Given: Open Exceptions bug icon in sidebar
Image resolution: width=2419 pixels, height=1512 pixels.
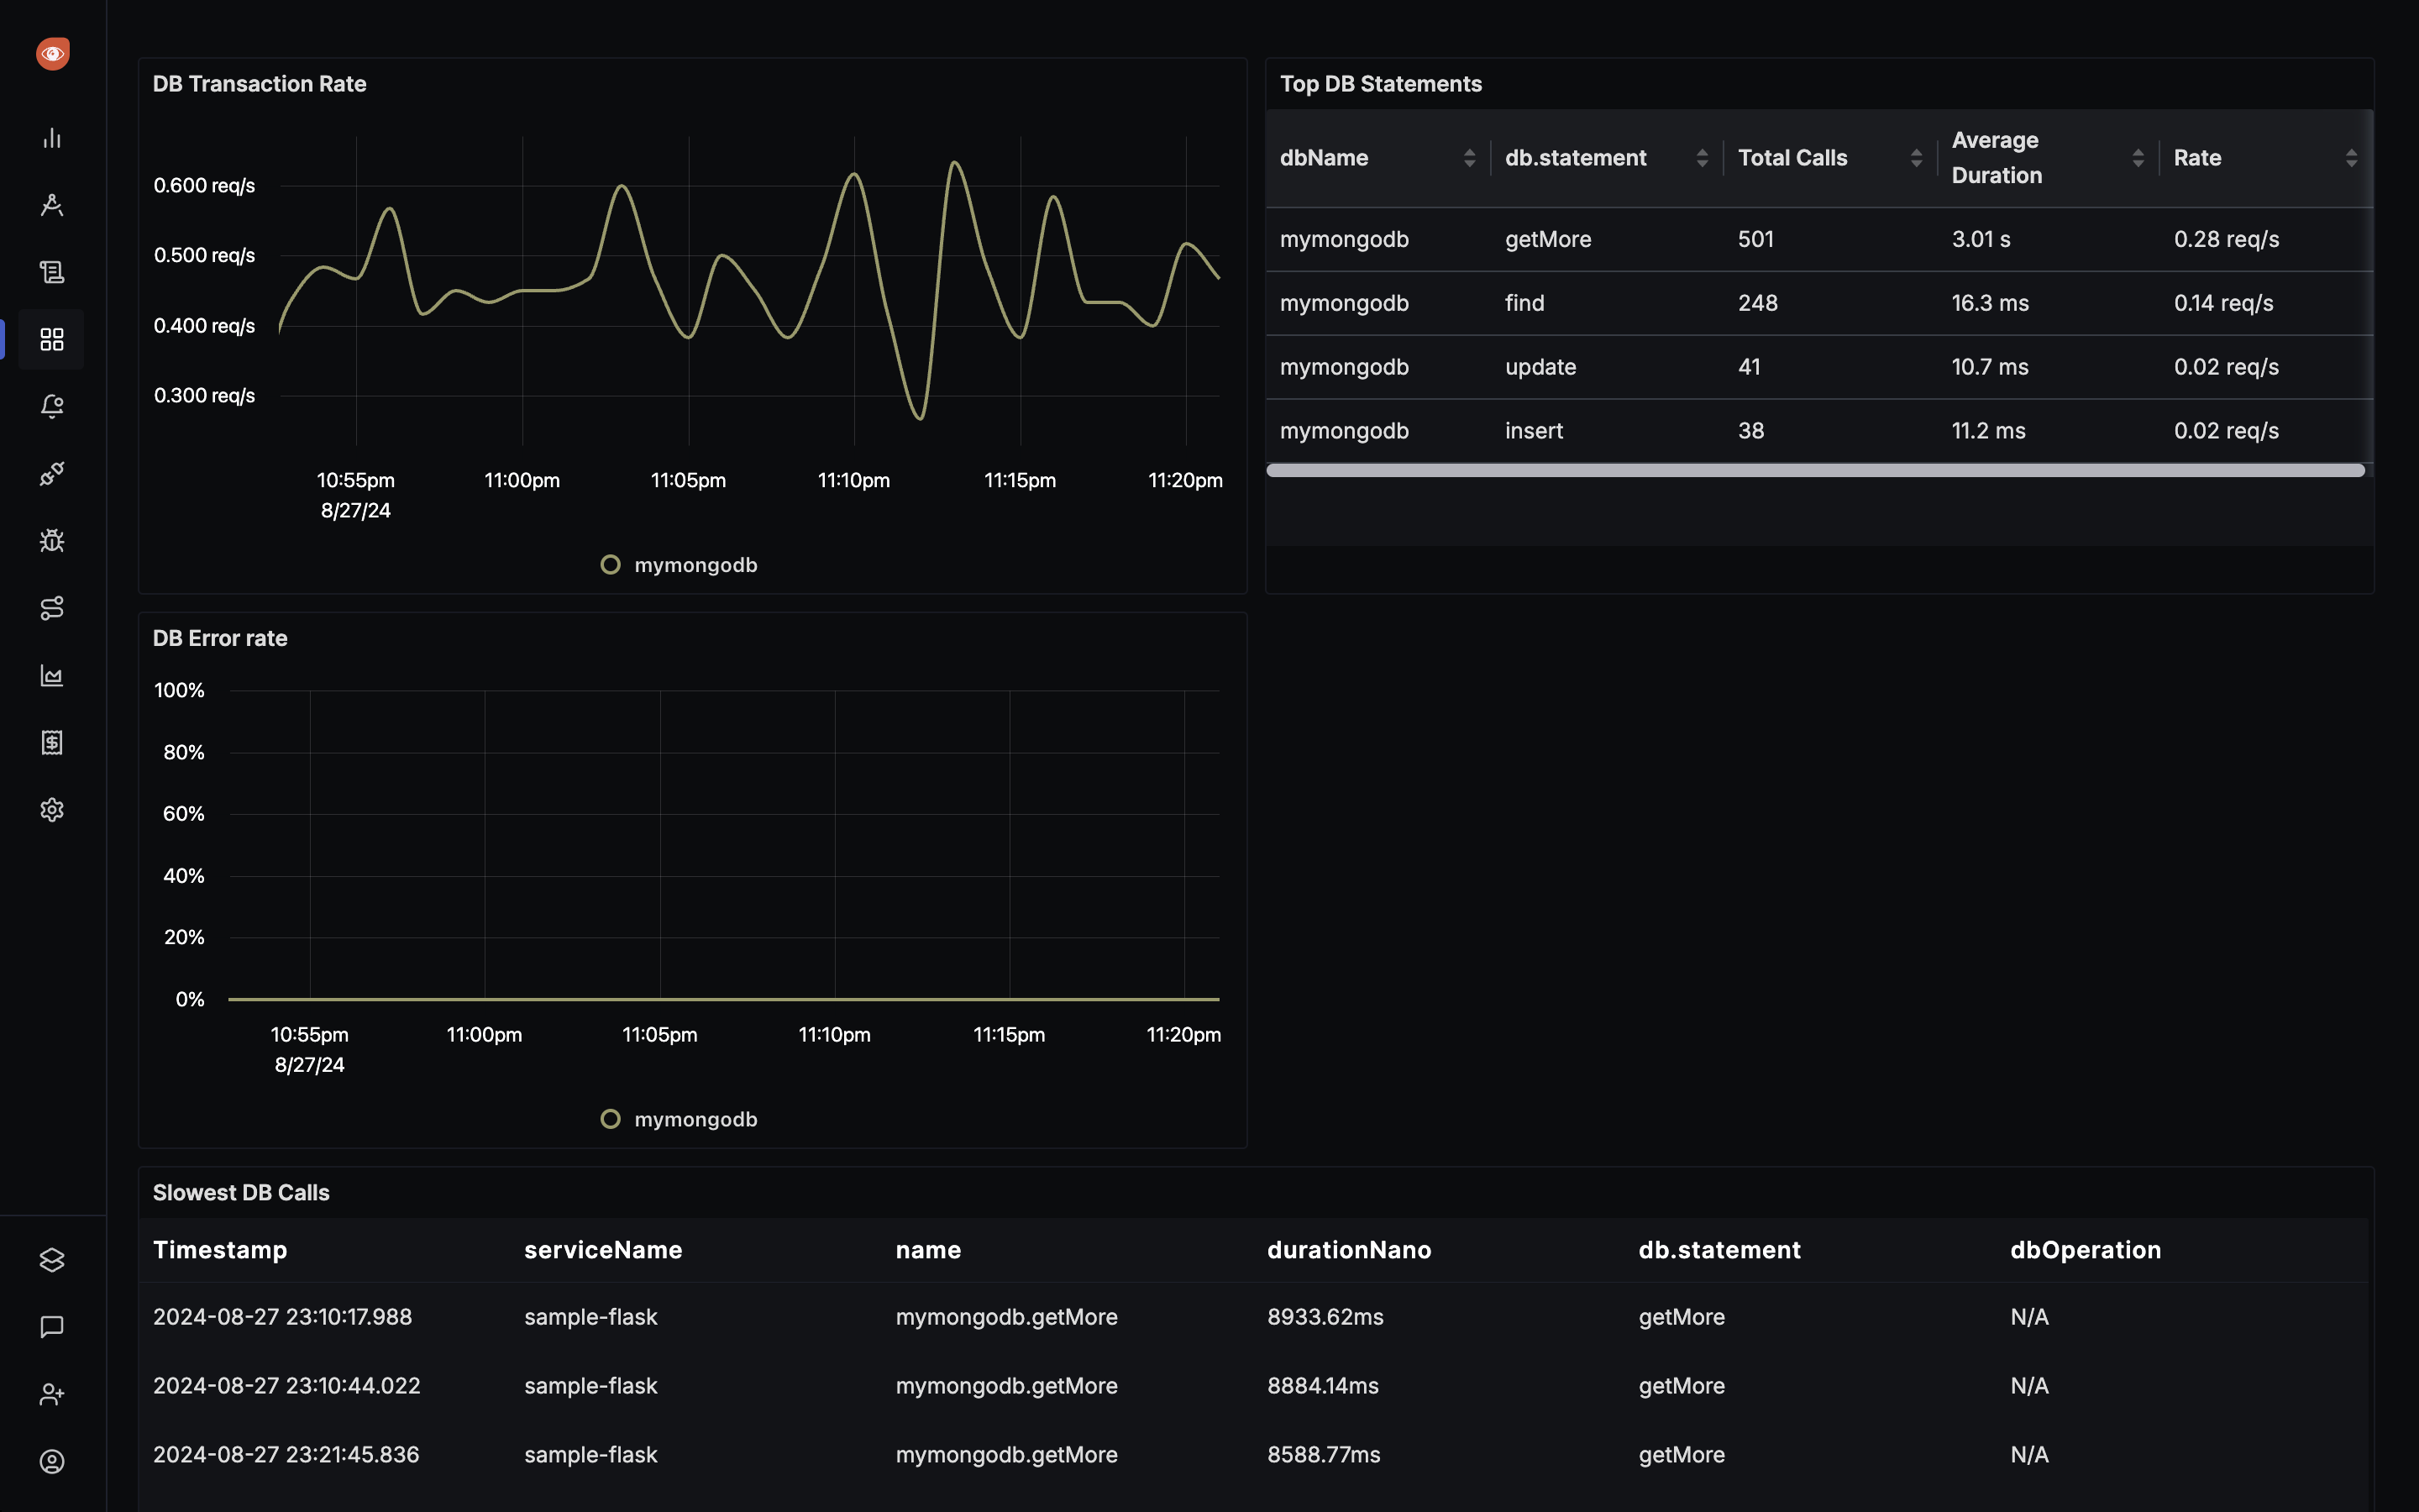Looking at the screenshot, I should (52, 541).
